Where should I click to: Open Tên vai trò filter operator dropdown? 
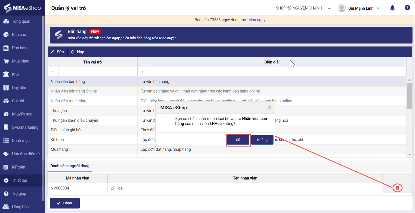point(53,72)
